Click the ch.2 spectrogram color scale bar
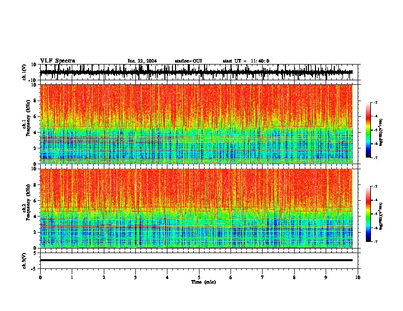 368,214
